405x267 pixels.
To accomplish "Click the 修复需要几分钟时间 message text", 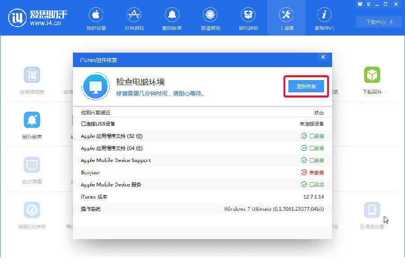I will tap(160, 94).
